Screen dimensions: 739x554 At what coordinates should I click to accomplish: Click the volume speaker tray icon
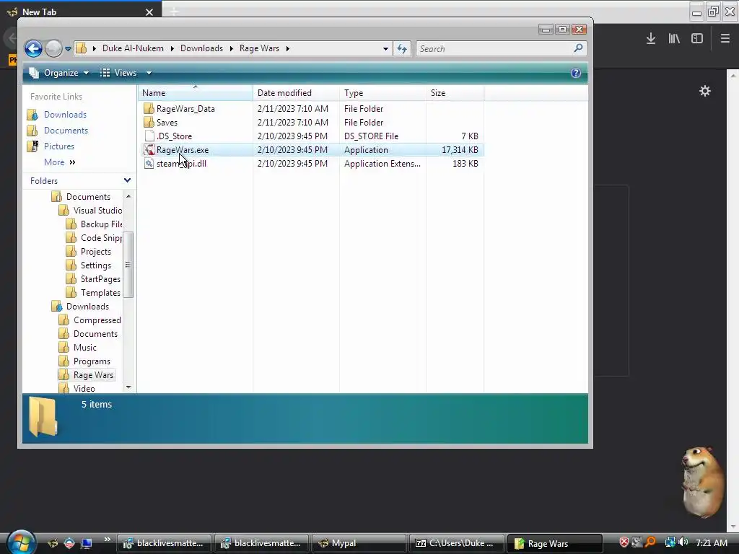(x=683, y=542)
